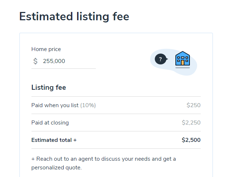Click the "Home price" label
The height and width of the screenshot is (177, 234).
pyautogui.click(x=46, y=49)
